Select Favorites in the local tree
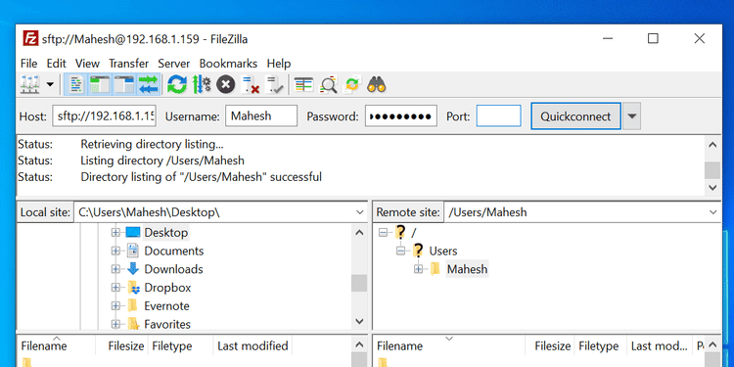Screen dimensions: 734x367 pyautogui.click(x=167, y=324)
